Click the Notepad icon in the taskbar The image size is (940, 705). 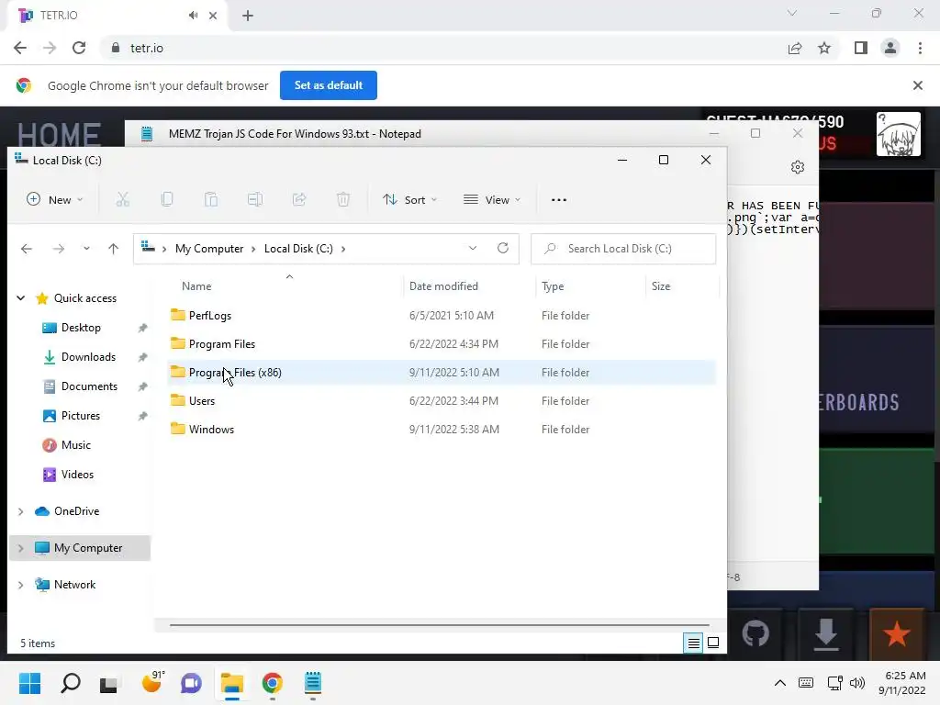point(313,683)
